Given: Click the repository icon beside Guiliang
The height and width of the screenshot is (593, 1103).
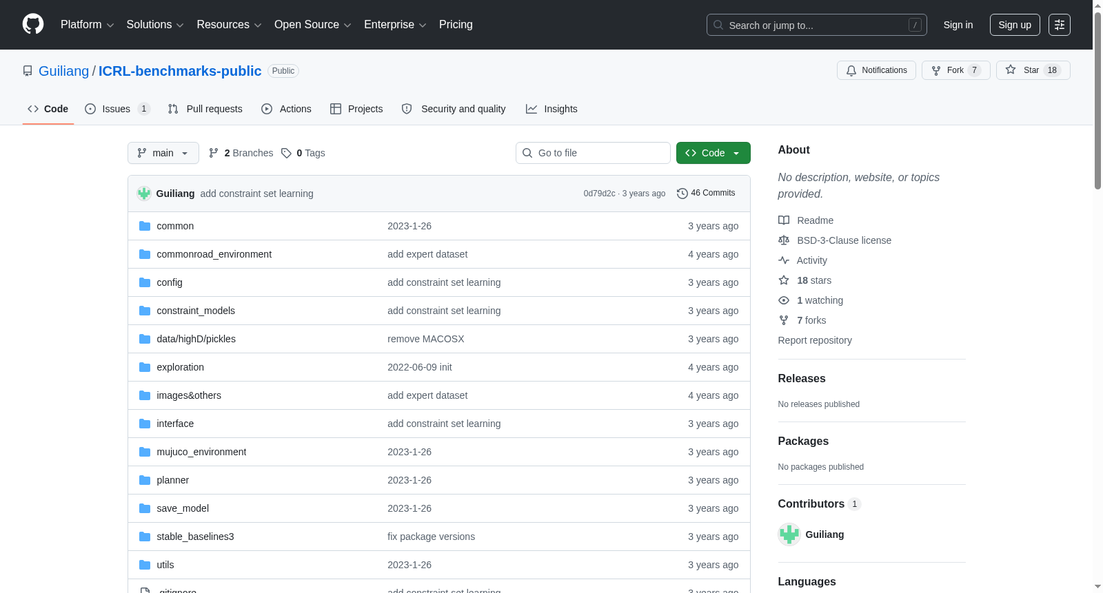Looking at the screenshot, I should click(x=28, y=71).
